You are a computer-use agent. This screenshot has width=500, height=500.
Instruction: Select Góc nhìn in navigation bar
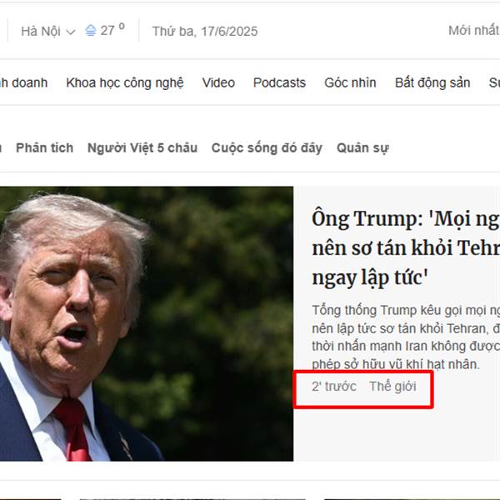click(350, 82)
